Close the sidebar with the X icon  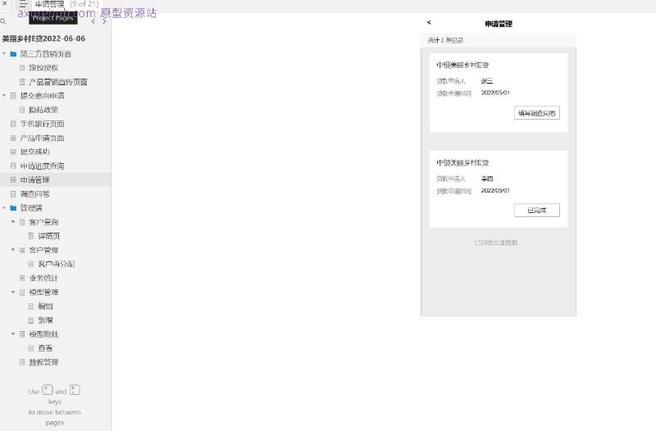[5, 3]
